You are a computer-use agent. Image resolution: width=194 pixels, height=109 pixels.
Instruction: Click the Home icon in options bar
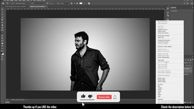(x=3, y=3)
